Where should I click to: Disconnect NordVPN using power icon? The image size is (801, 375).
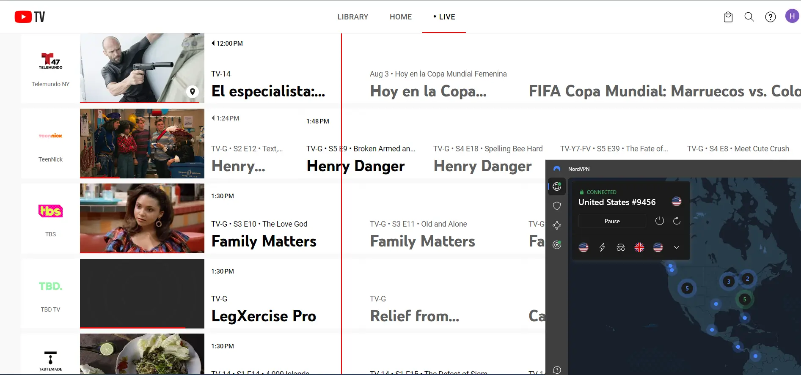pyautogui.click(x=660, y=221)
